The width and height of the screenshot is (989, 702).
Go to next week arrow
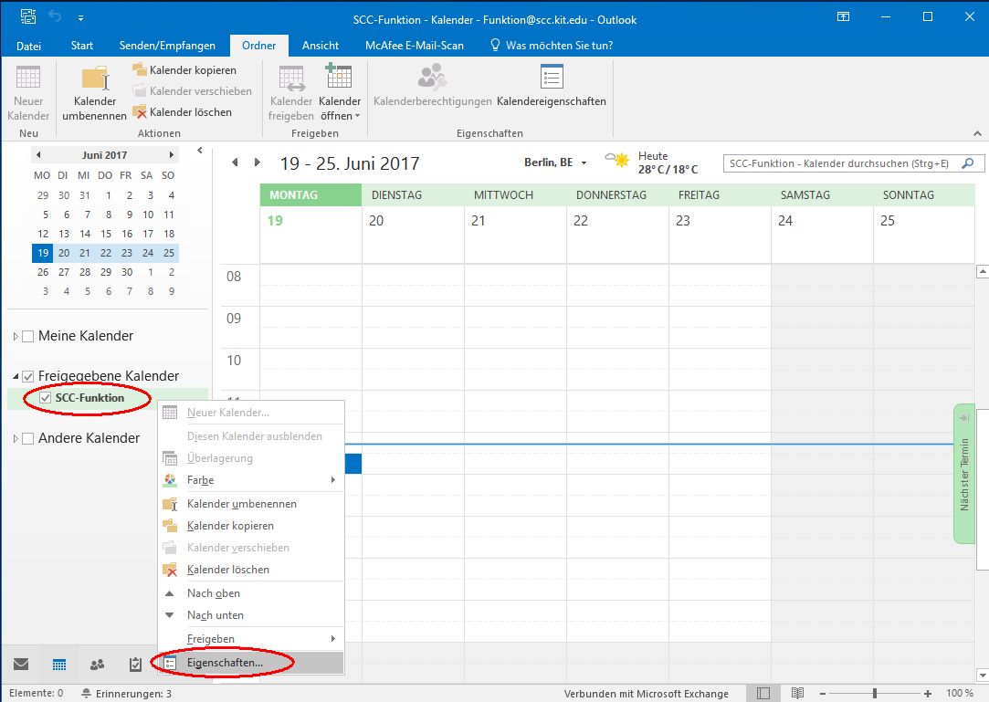point(258,162)
